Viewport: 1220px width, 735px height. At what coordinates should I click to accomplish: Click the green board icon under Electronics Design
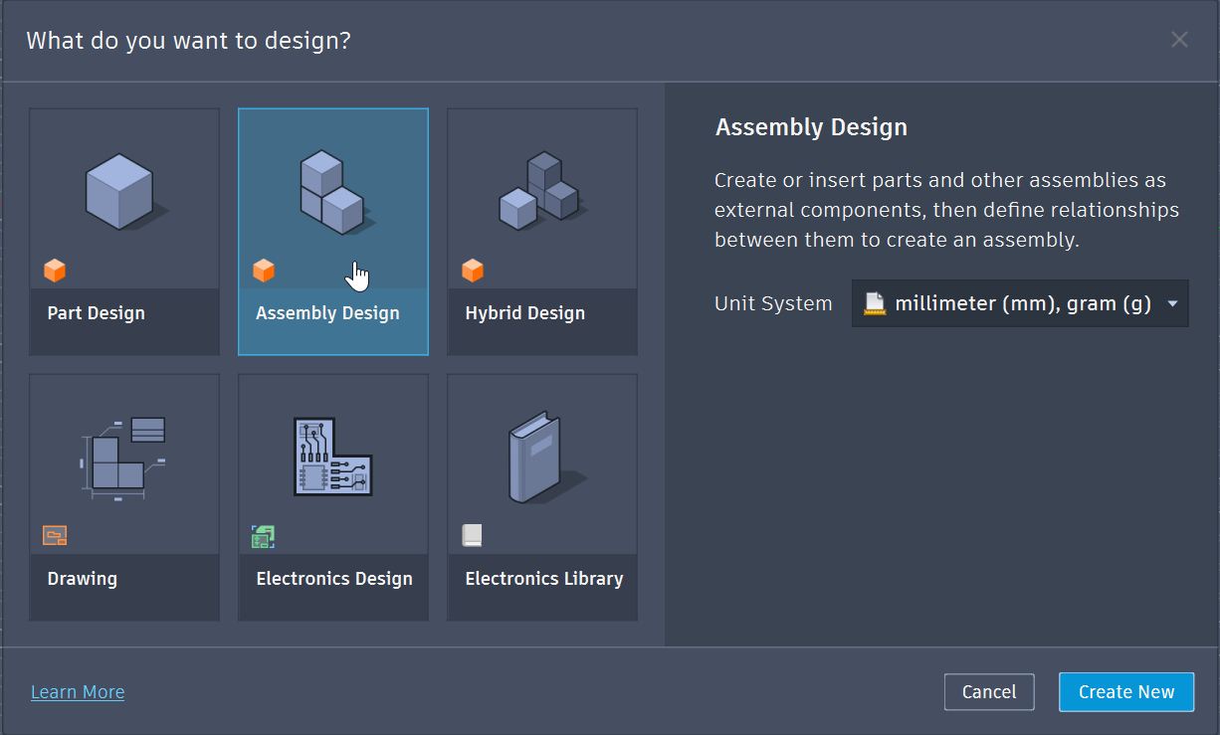click(263, 535)
